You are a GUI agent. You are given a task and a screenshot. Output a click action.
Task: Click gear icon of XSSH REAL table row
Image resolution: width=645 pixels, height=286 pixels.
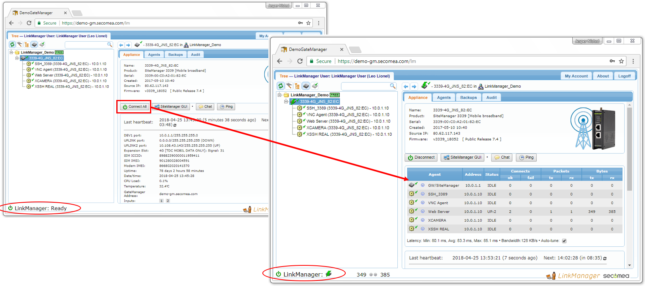pyautogui.click(x=412, y=228)
